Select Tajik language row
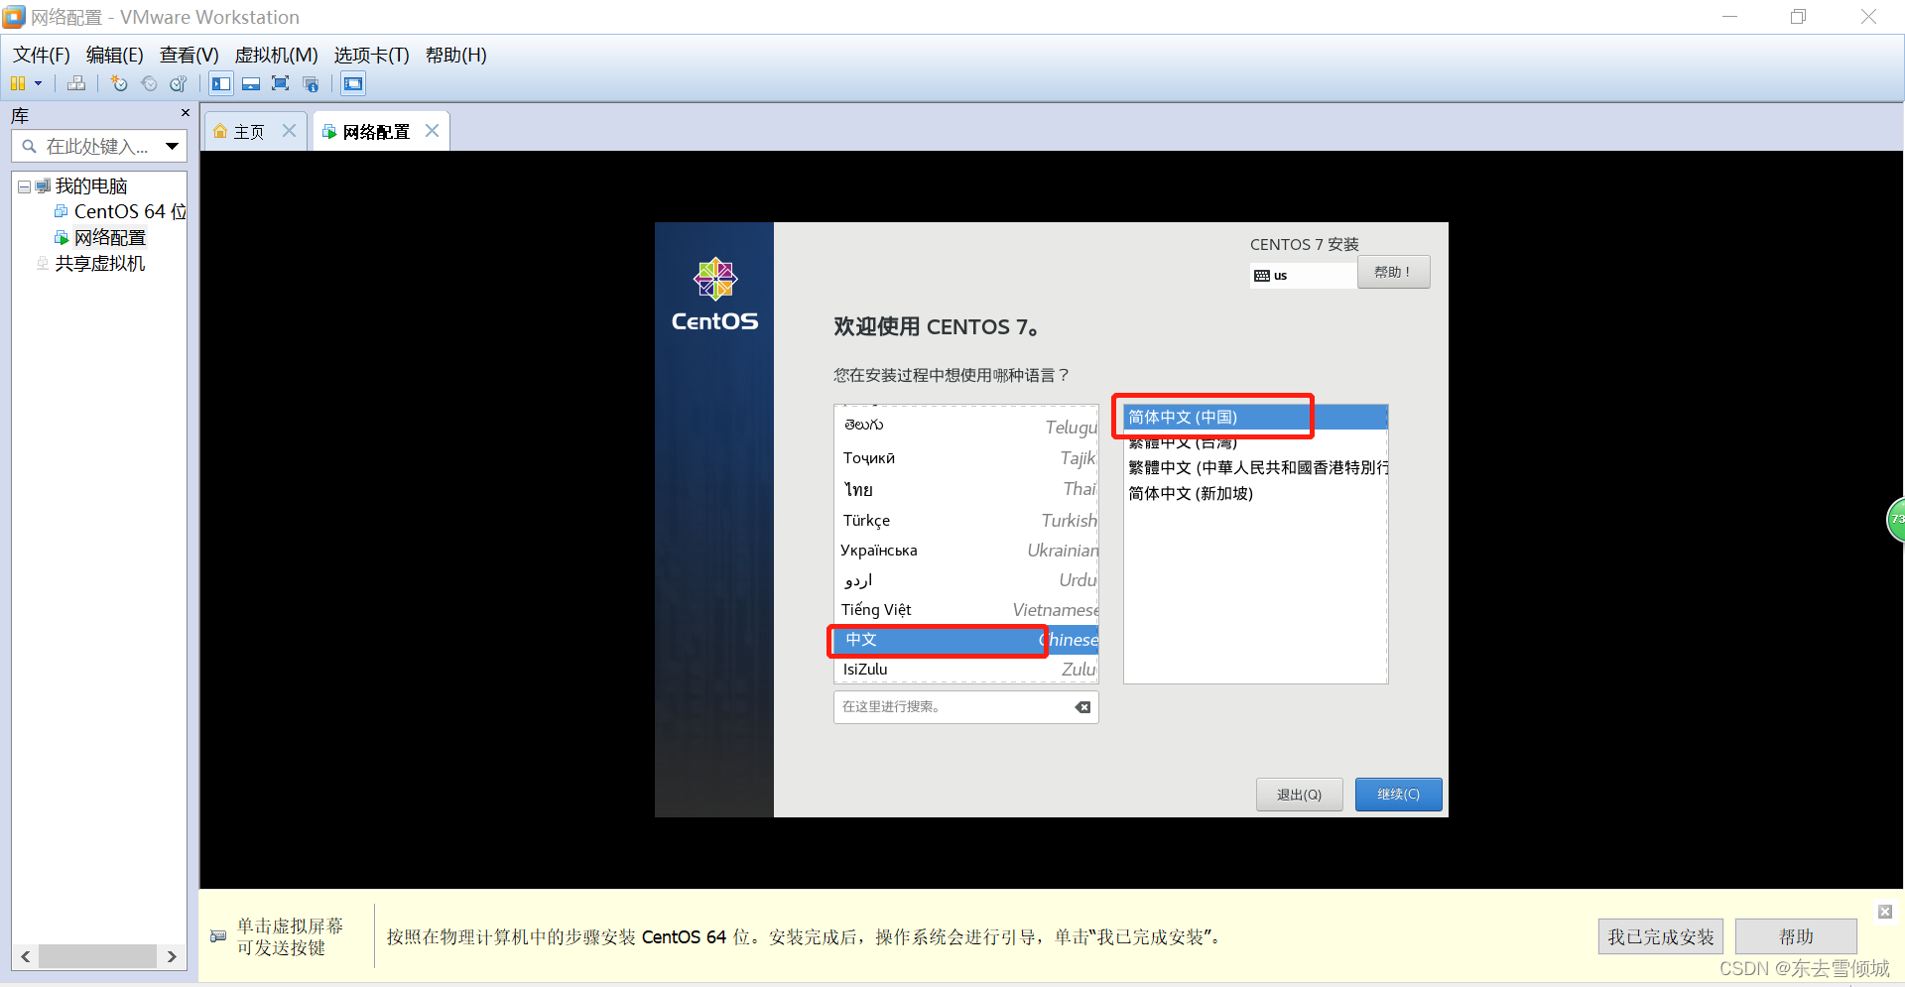This screenshot has height=987, width=1905. coord(966,457)
